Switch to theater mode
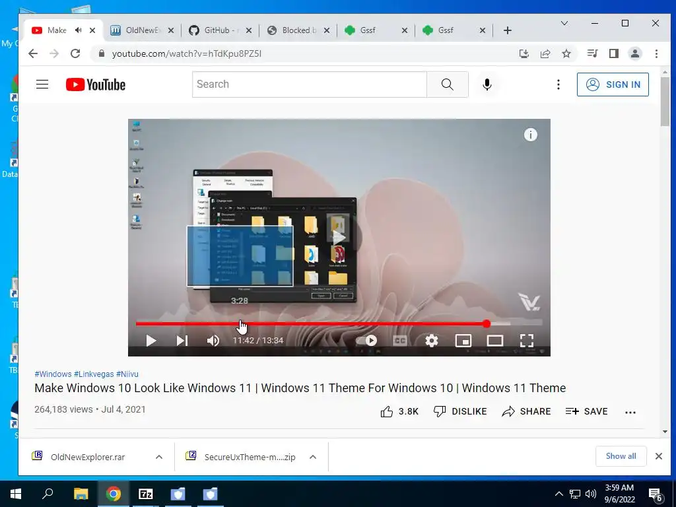 [495, 341]
